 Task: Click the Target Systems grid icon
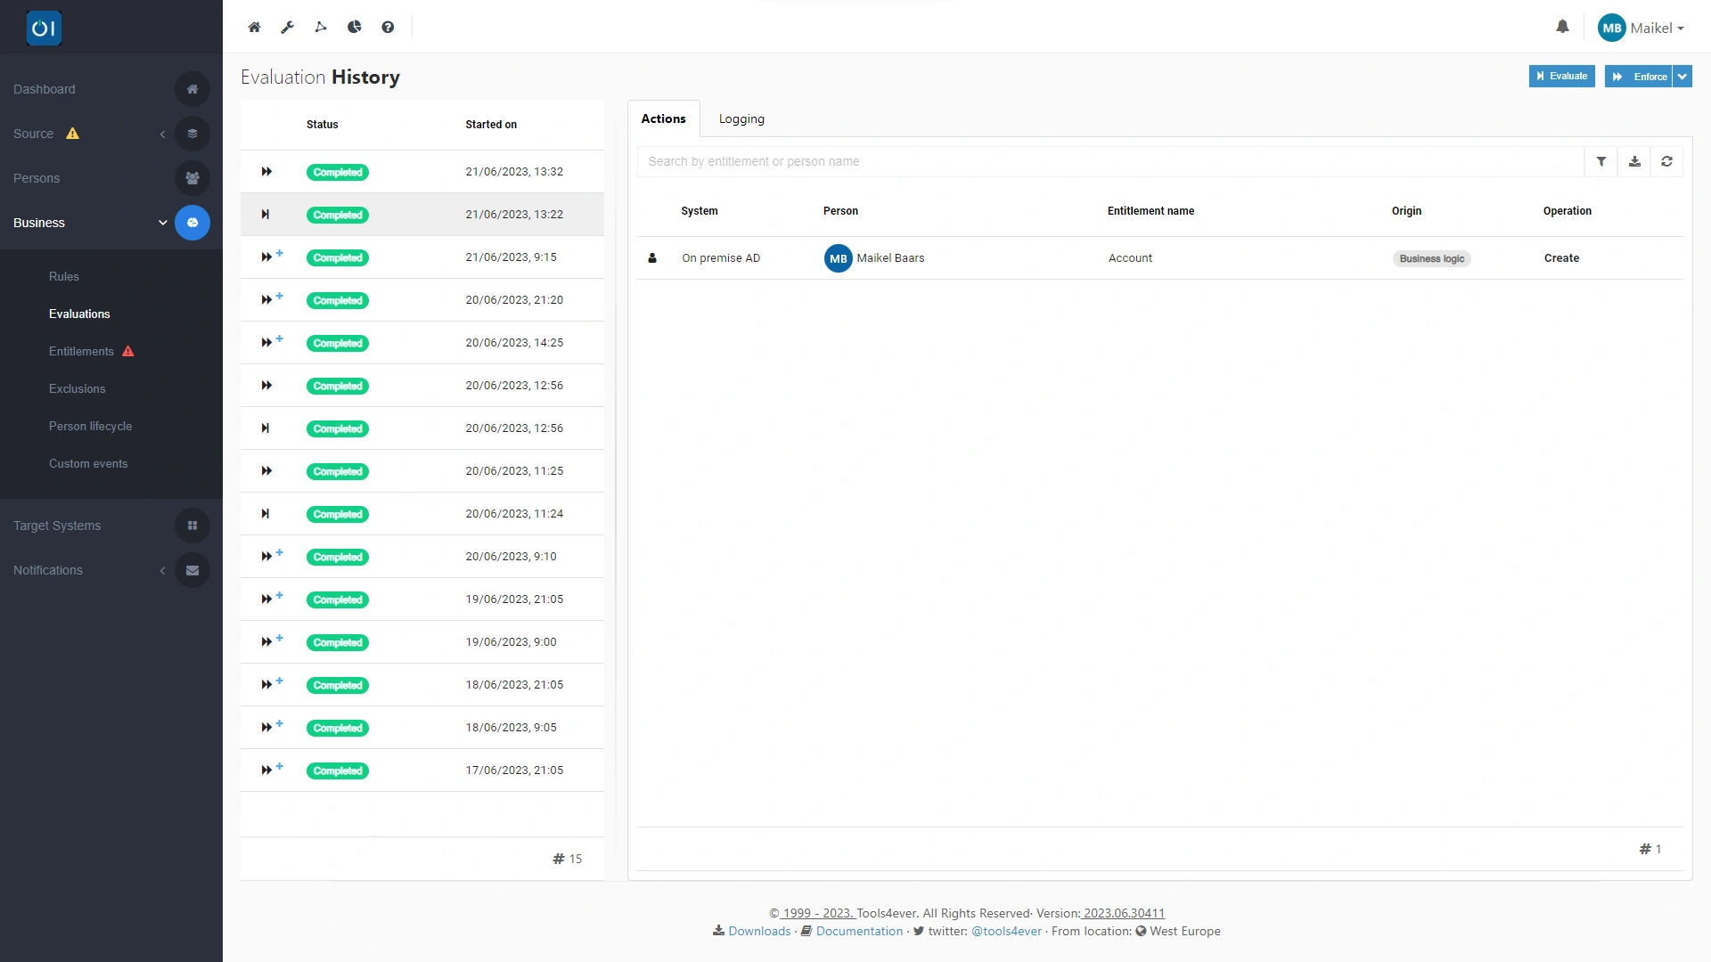pos(192,526)
